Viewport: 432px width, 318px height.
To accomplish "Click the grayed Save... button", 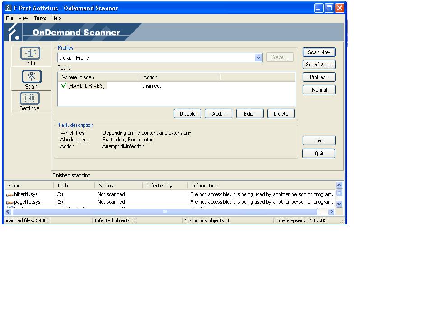I will click(280, 57).
